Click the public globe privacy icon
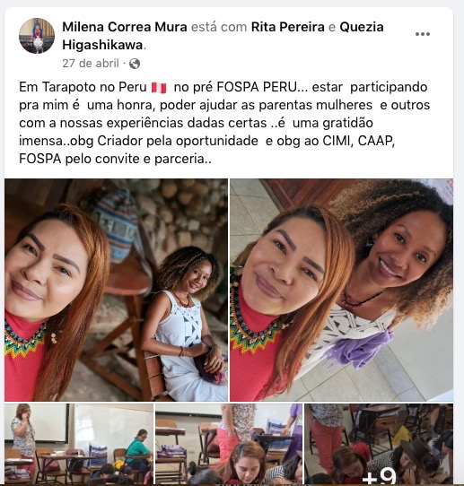This screenshot has height=486, width=464. (x=135, y=64)
